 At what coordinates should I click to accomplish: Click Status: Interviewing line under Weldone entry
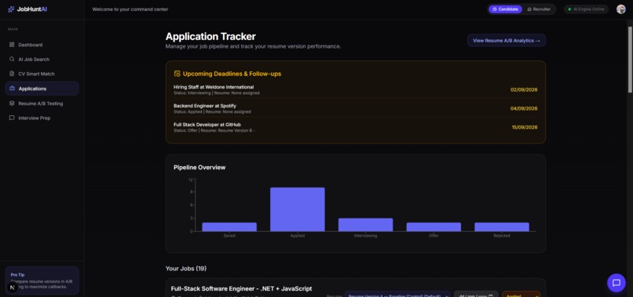point(217,93)
